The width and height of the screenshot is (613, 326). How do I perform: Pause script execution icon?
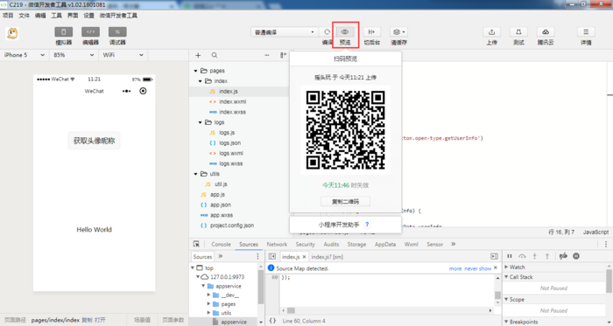click(x=510, y=256)
